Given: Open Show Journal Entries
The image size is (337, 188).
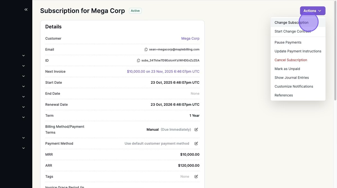Looking at the screenshot, I should [292, 78].
